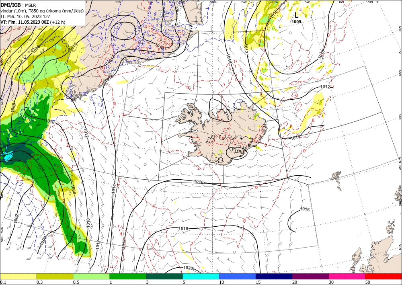Click legend value '0.5'
Image resolution: width=402 pixels, height=285 pixels.
(76, 282)
